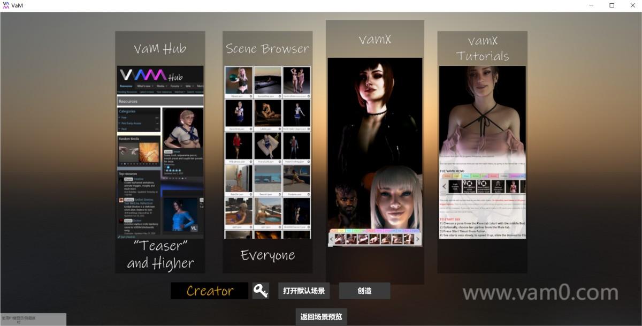Expand the Forums dropdown in Hub preview

pyautogui.click(x=177, y=86)
